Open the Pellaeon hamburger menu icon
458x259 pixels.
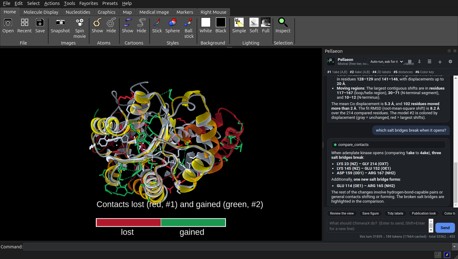tap(429, 62)
